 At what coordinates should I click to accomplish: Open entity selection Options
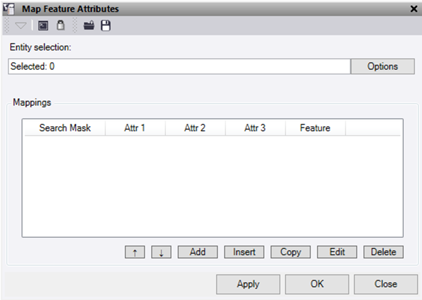coord(382,67)
